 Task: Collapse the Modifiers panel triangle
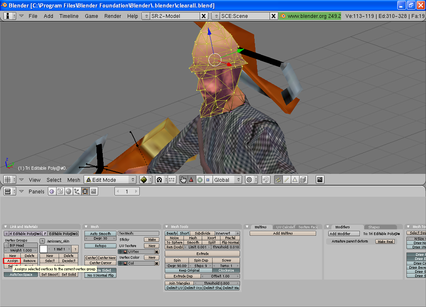point(328,227)
